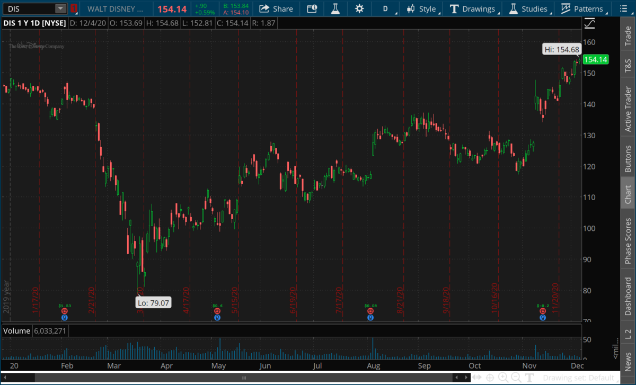Click the 5/15/20 expiration date label

pos(235,301)
